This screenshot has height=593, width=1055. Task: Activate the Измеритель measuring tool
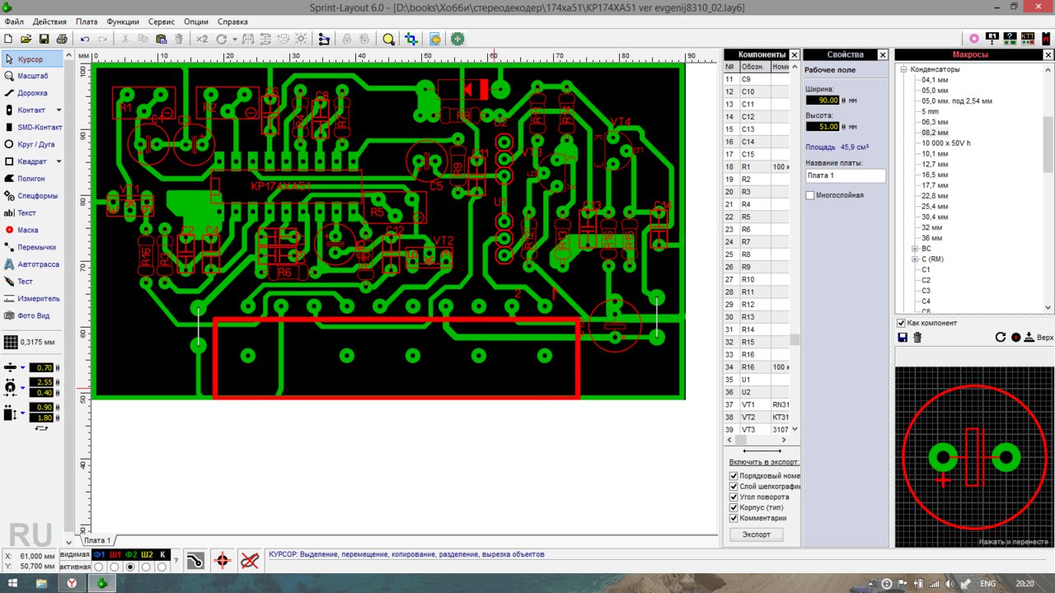click(38, 298)
